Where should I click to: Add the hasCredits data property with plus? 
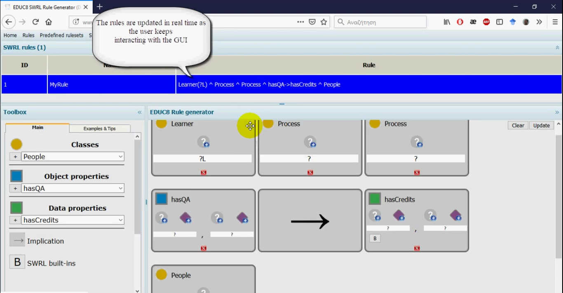coord(15,220)
